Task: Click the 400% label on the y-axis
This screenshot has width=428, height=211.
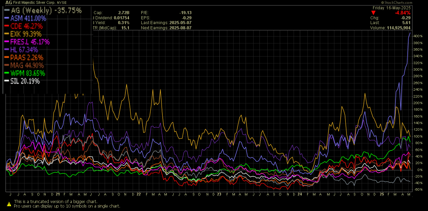Action: pyautogui.click(x=418, y=36)
